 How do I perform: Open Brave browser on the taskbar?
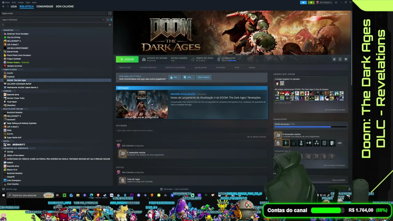(98, 195)
